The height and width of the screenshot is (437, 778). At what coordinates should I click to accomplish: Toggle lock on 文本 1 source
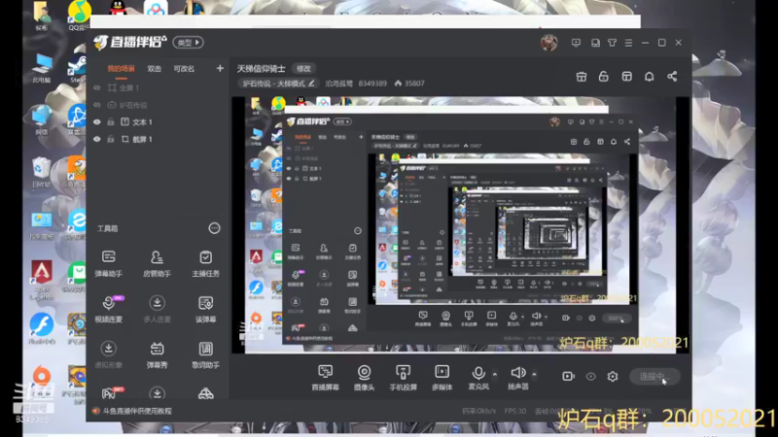coord(111,122)
